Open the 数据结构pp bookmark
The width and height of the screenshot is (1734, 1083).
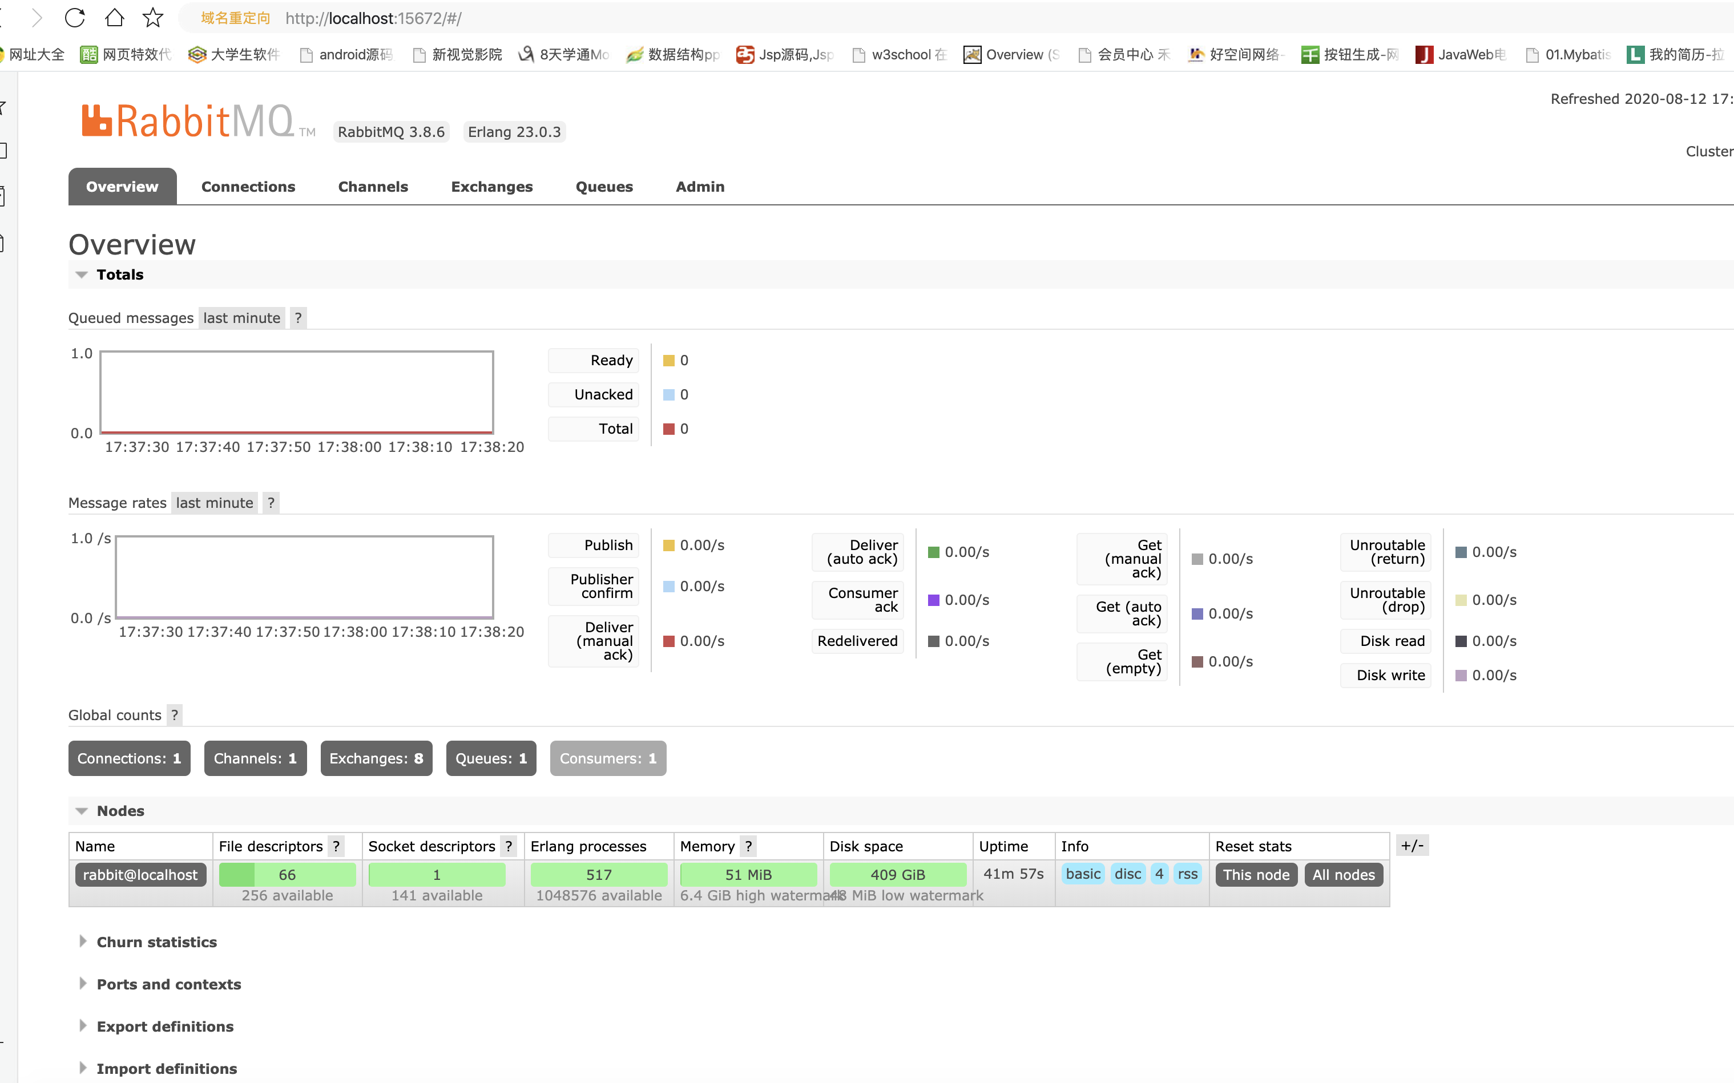(x=673, y=54)
